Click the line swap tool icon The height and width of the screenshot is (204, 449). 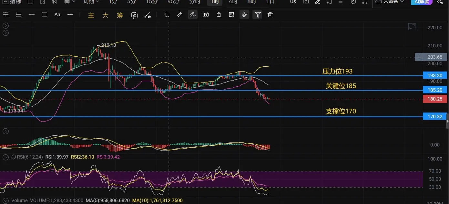pos(148,15)
